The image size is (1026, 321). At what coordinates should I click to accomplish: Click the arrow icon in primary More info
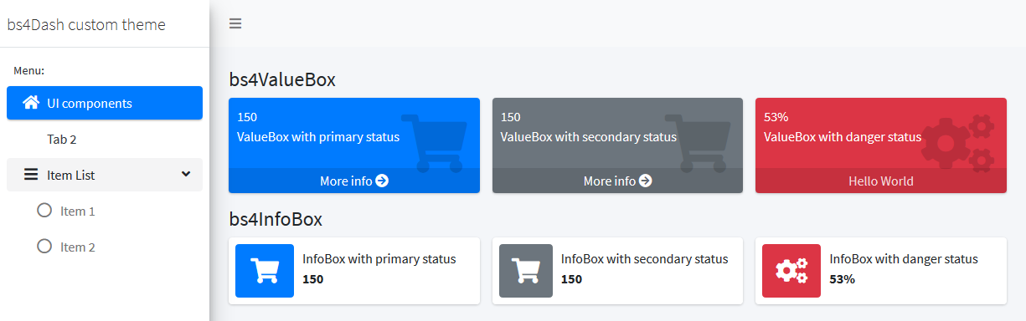point(382,181)
